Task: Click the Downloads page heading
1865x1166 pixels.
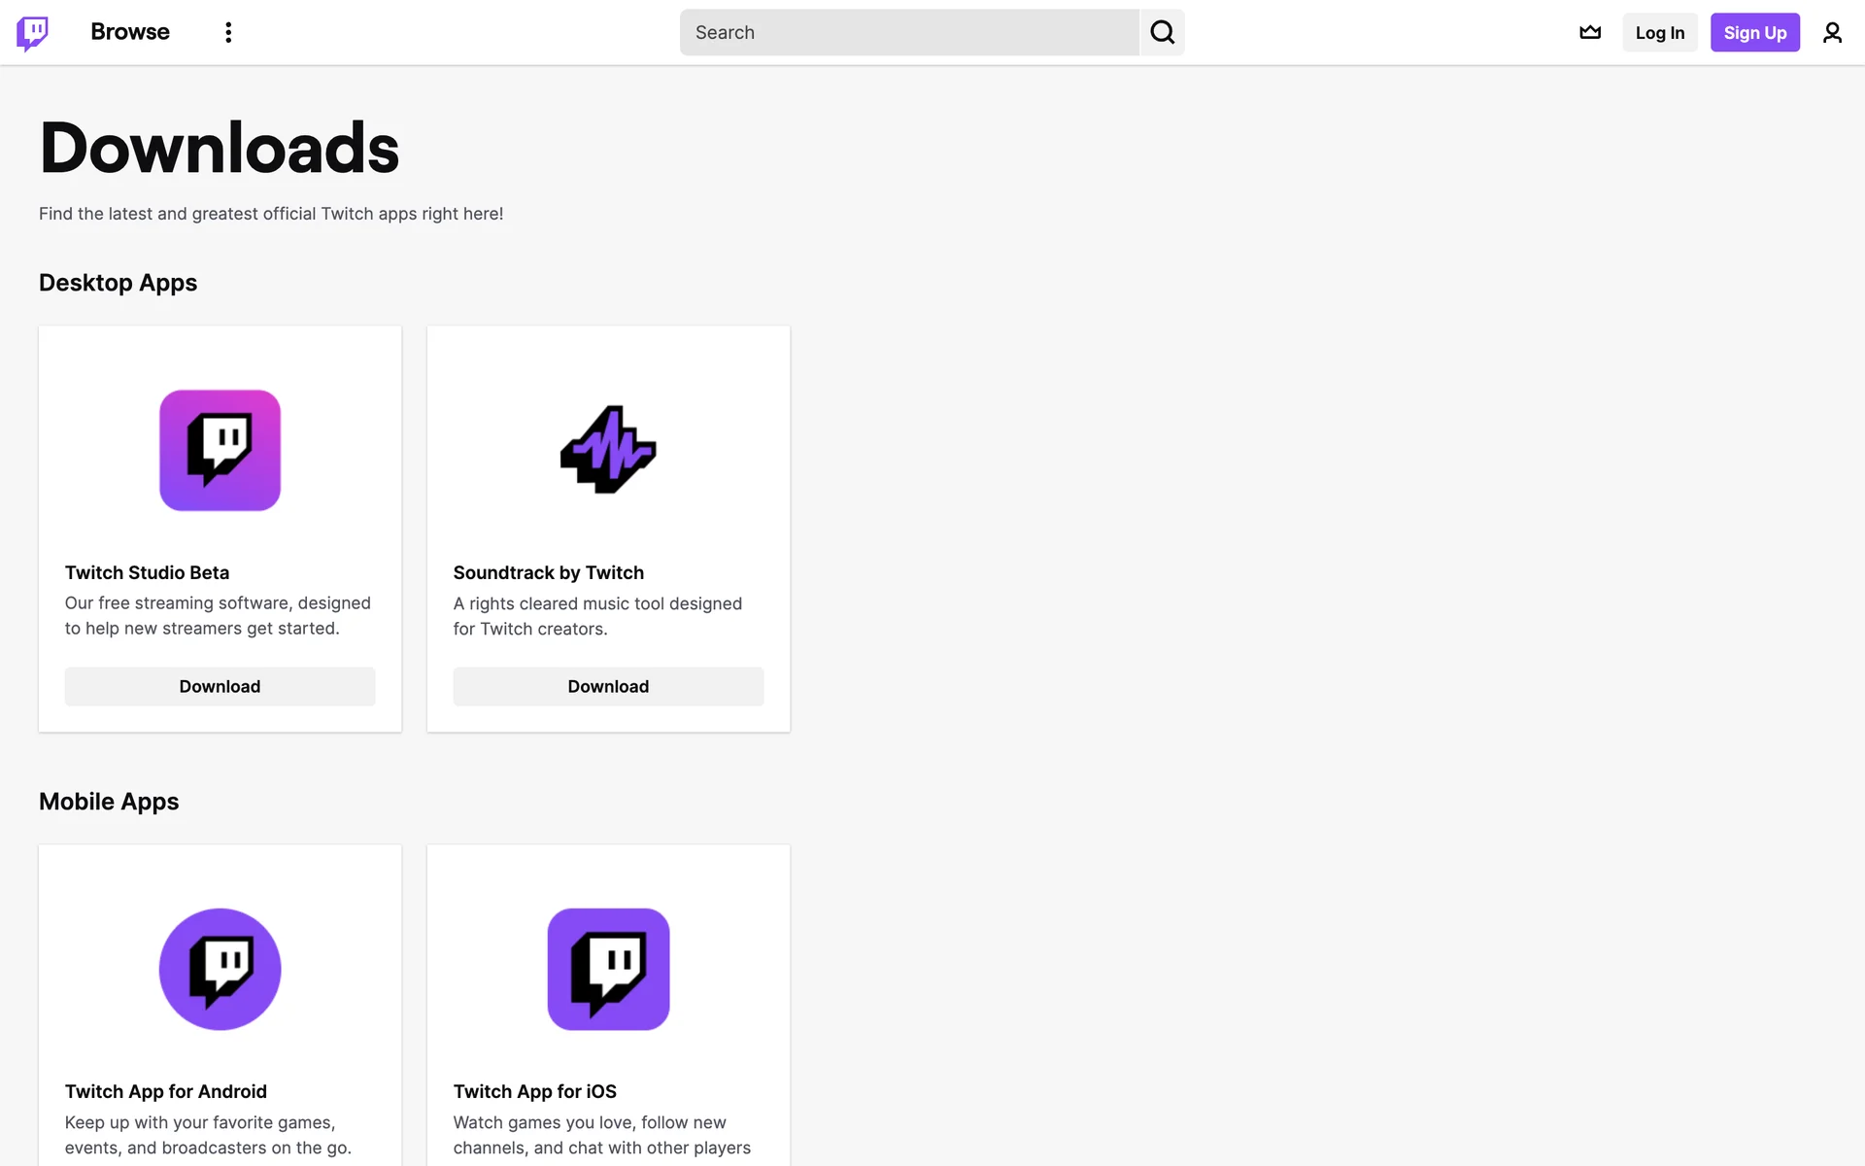Action: [x=220, y=148]
